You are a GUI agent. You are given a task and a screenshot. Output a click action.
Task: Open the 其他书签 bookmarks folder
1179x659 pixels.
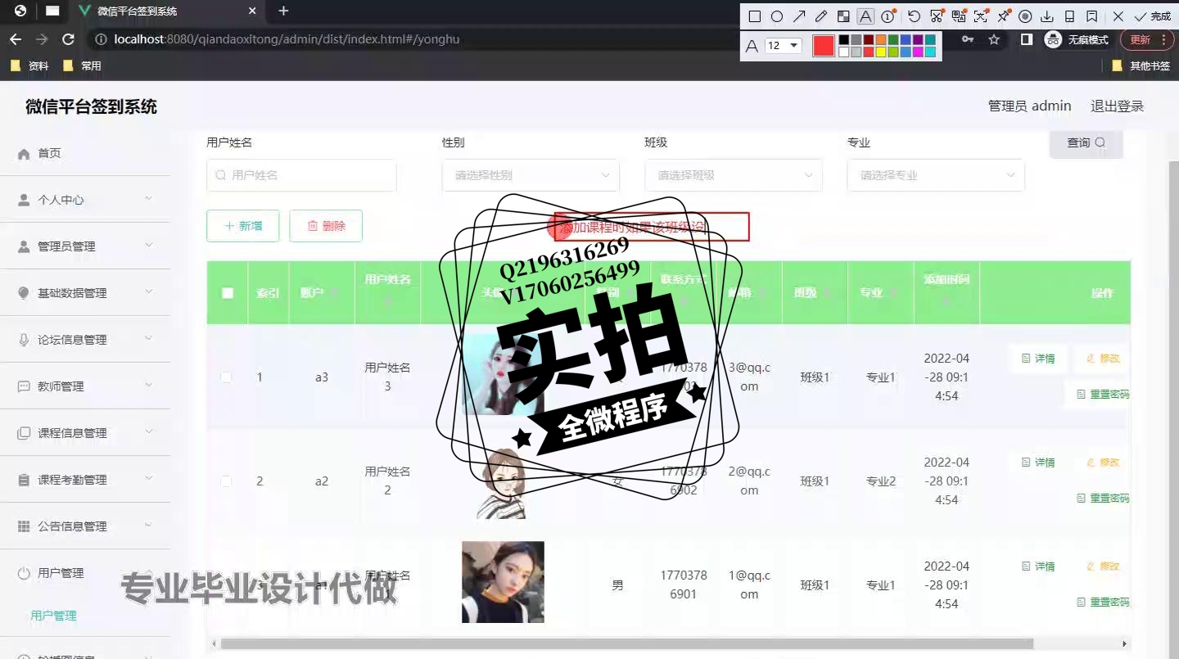coord(1141,65)
